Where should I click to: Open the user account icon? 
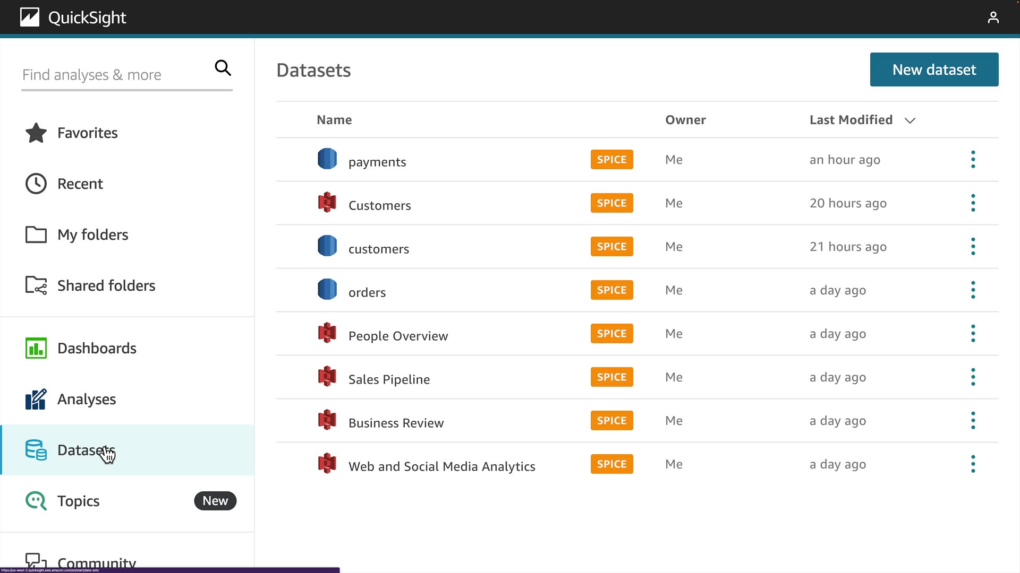tap(993, 18)
